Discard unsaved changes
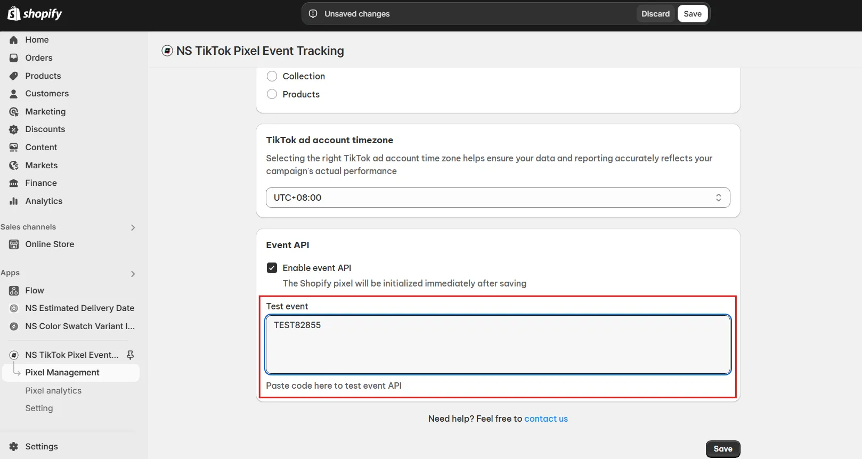 655,14
